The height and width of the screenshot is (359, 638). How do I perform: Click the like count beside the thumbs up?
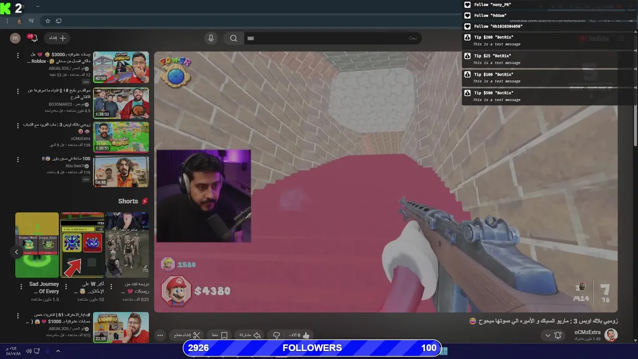(295, 336)
